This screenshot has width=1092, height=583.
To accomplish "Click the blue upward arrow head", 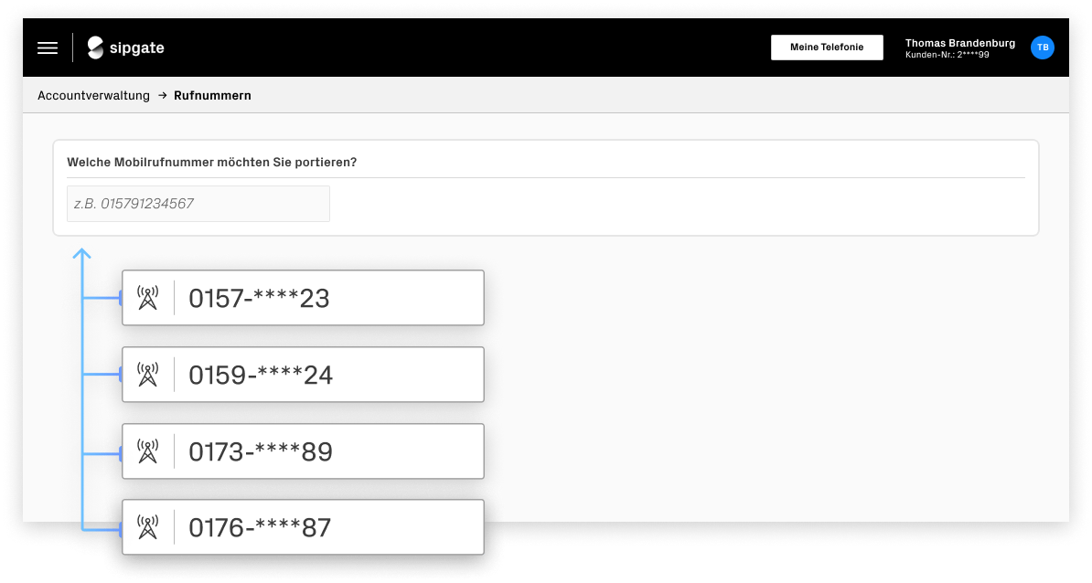I will tap(82, 254).
